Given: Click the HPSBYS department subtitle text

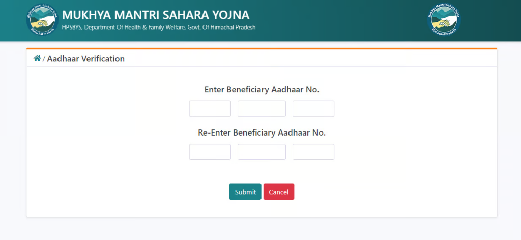Looking at the screenshot, I should coord(159,28).
